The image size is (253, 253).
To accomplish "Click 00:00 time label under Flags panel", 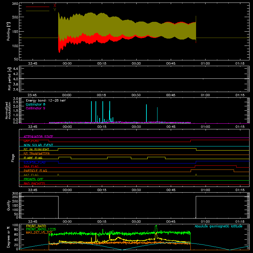I will pyautogui.click(x=67, y=190).
